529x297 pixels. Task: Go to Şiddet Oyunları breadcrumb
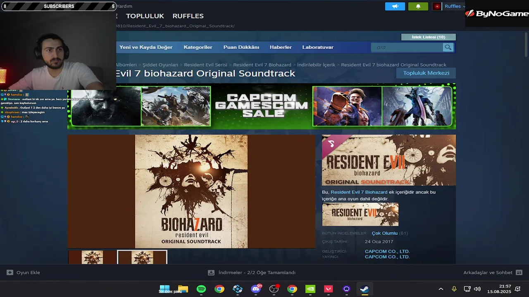[x=160, y=65]
